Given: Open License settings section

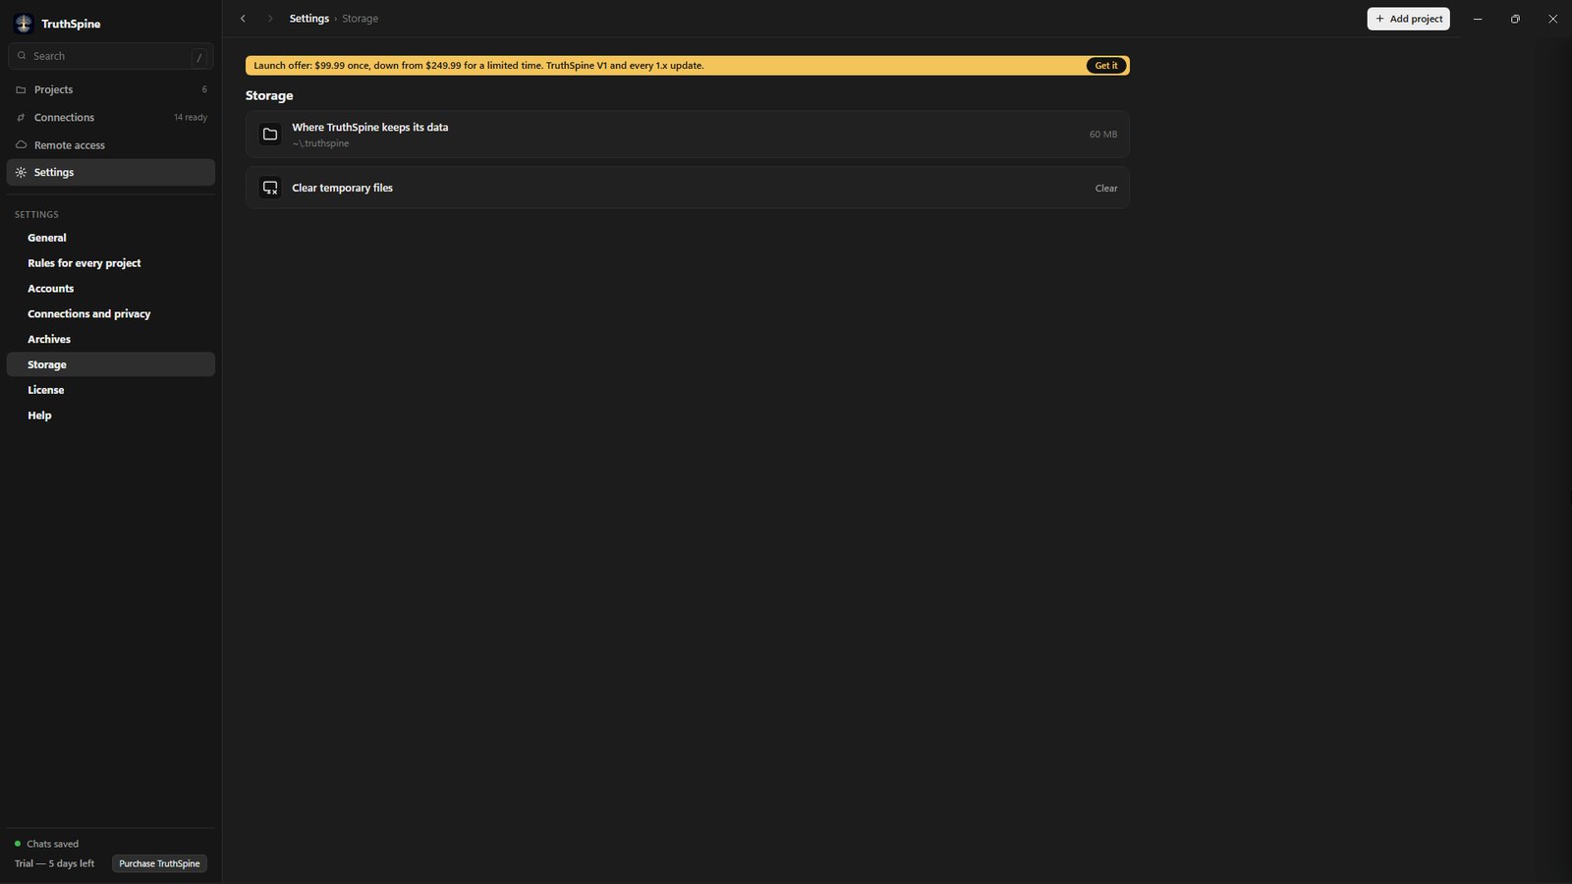Looking at the screenshot, I should click(x=111, y=390).
